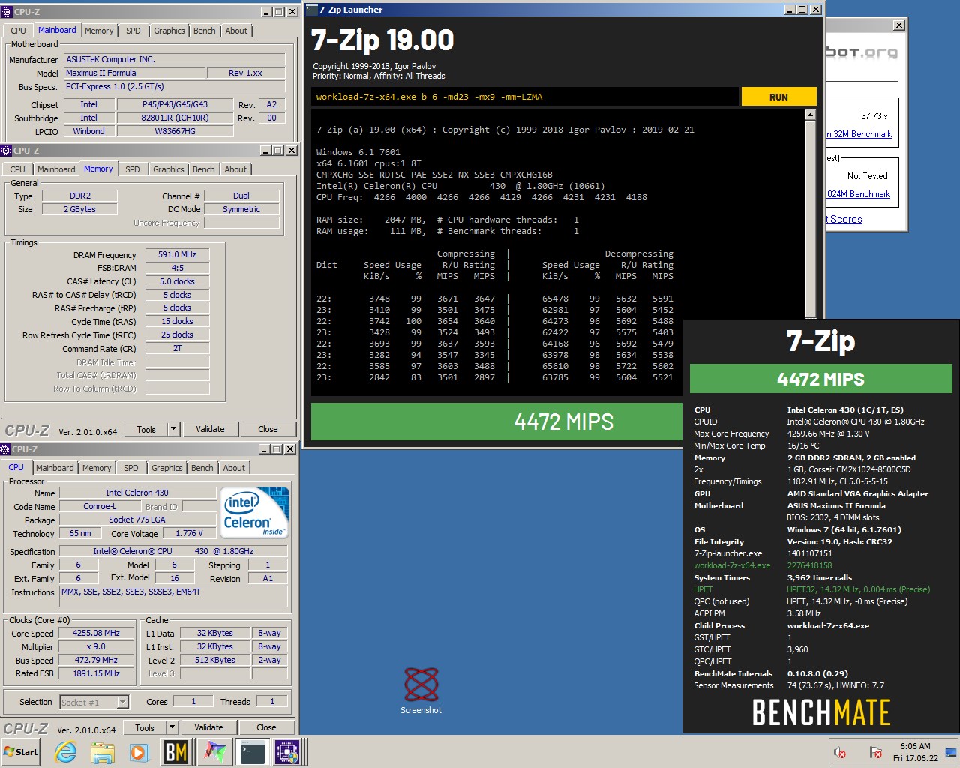Click the 7-Zip Launcher title bar icon
The height and width of the screenshot is (768, 960).
[313, 9]
